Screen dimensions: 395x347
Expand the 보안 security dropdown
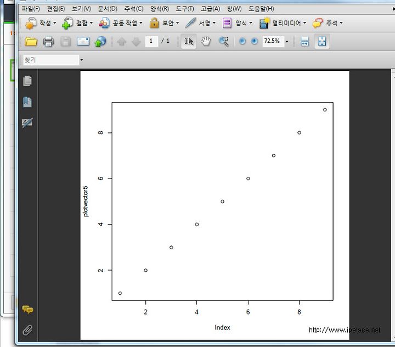point(178,23)
